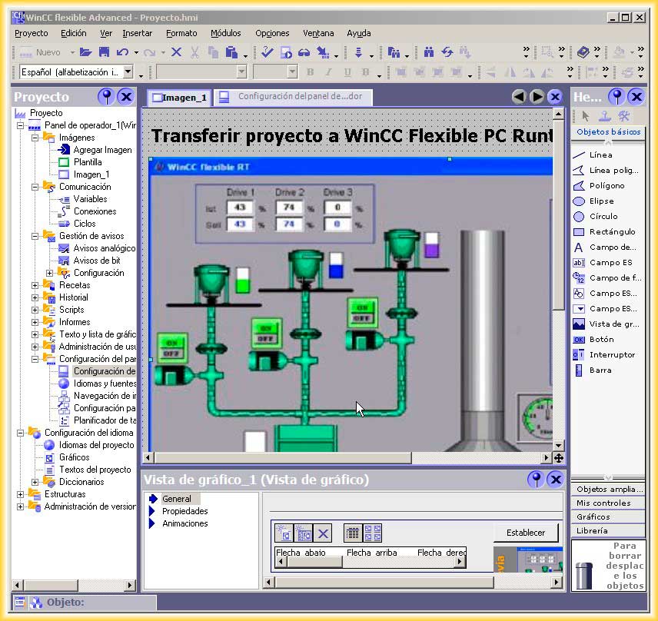Click the binoculars search toolbar icon

tap(428, 52)
